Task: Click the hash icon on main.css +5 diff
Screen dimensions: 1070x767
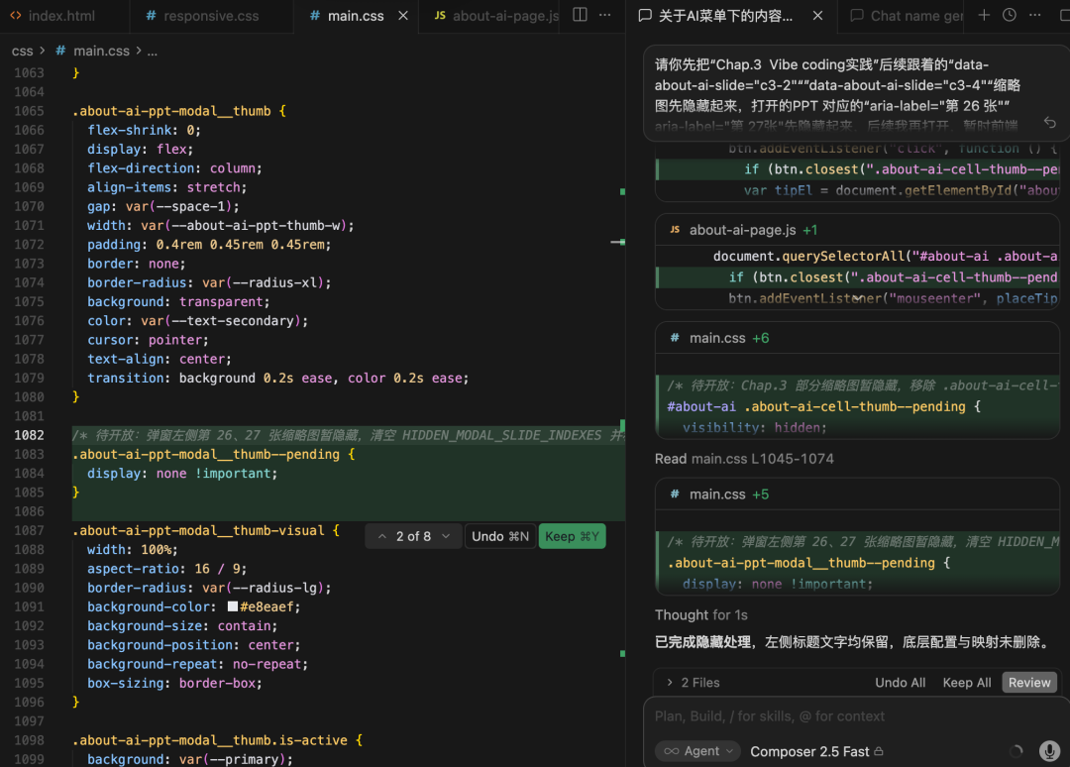Action: tap(675, 494)
